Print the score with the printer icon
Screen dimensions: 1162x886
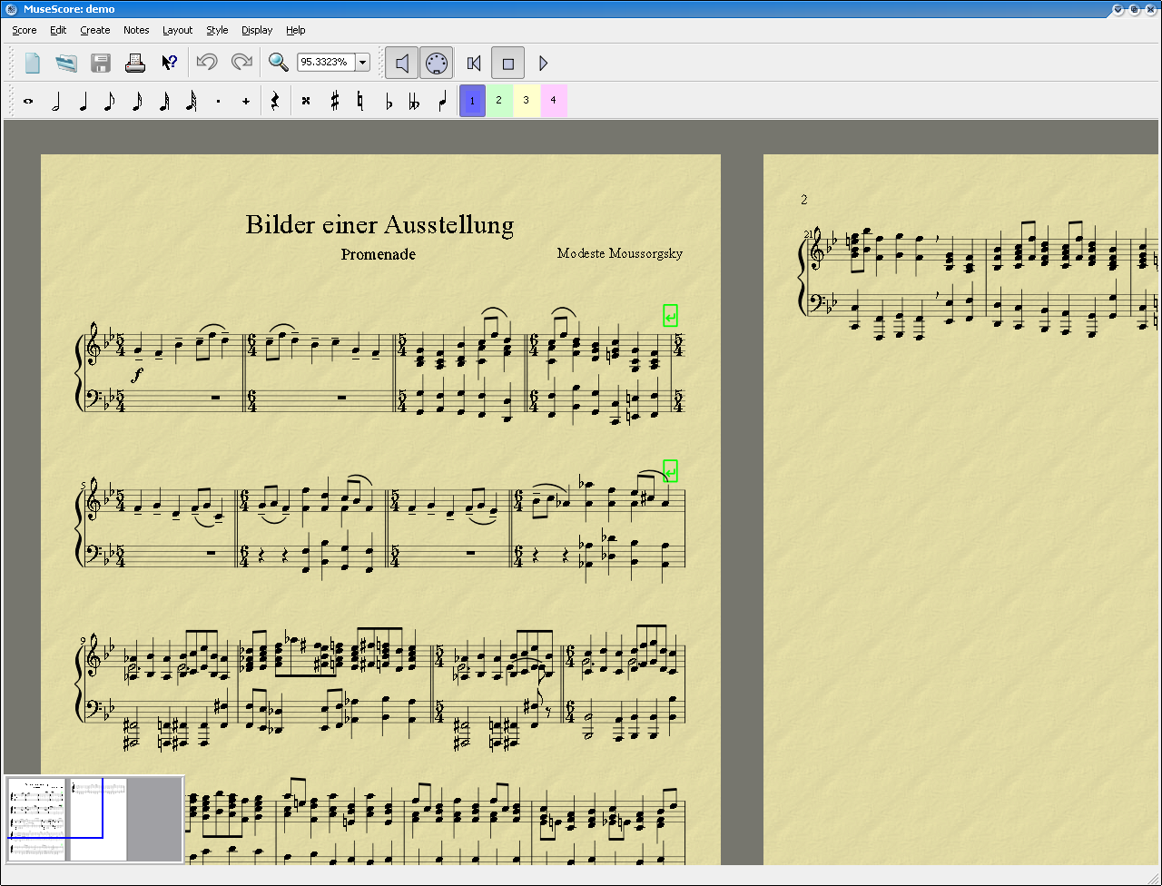[x=135, y=63]
